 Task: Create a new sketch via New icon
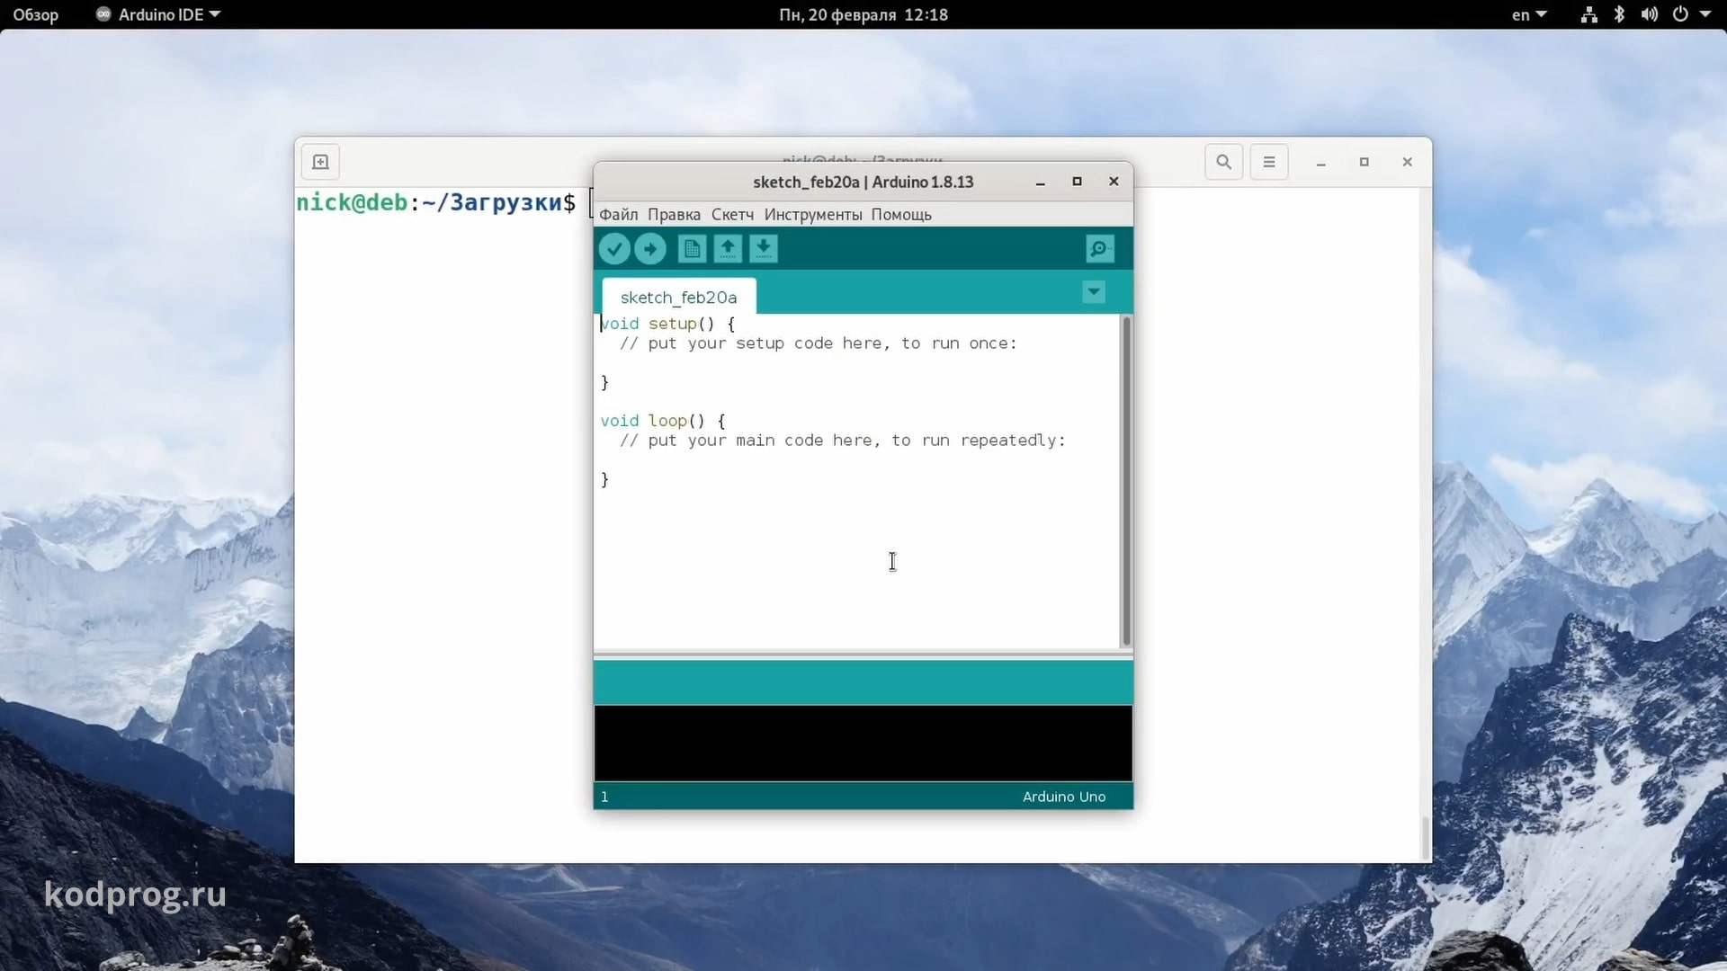[x=692, y=249]
